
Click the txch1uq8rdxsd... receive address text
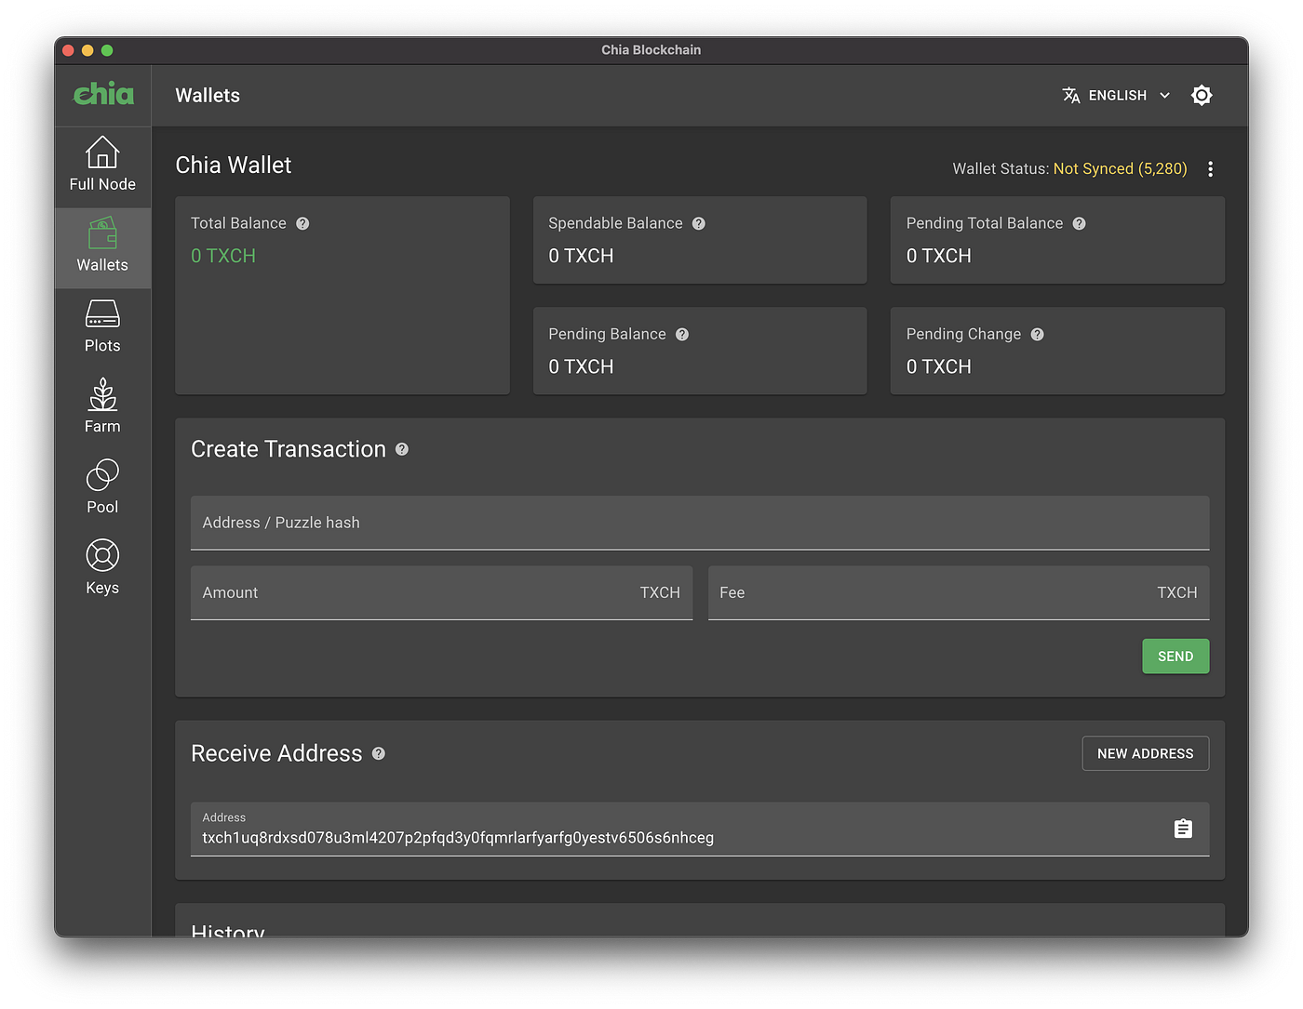(458, 838)
